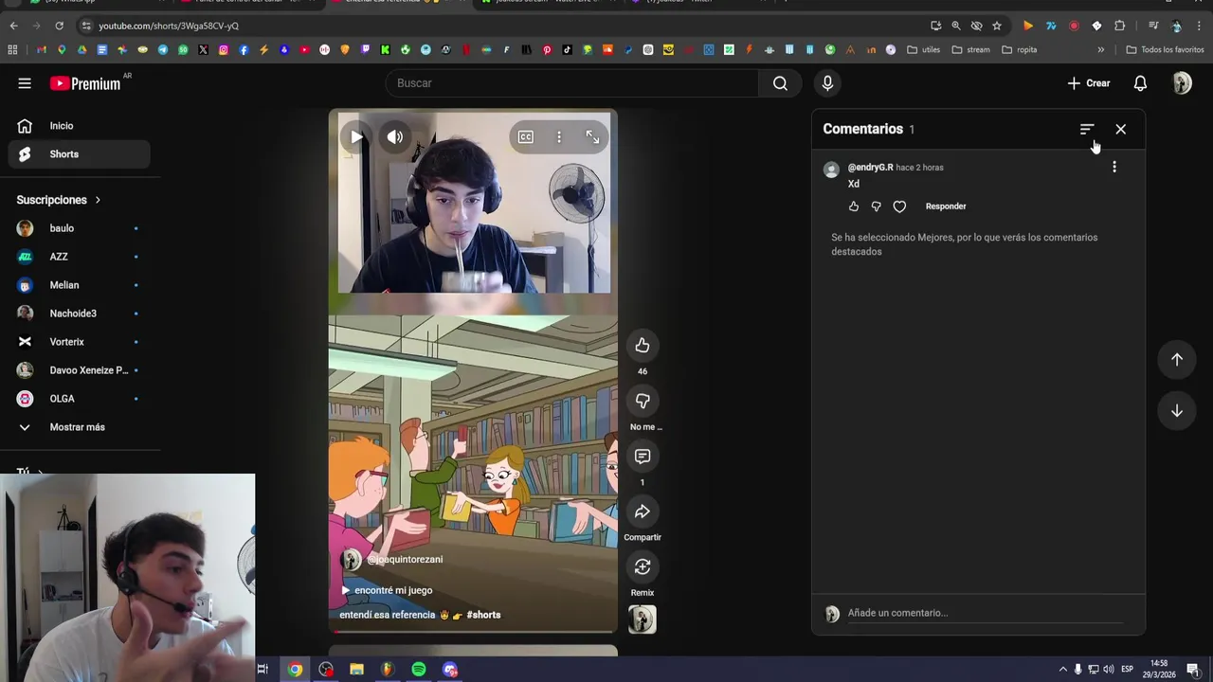Image resolution: width=1213 pixels, height=682 pixels.
Task: Mute the Short with speaker icon
Action: (x=395, y=137)
